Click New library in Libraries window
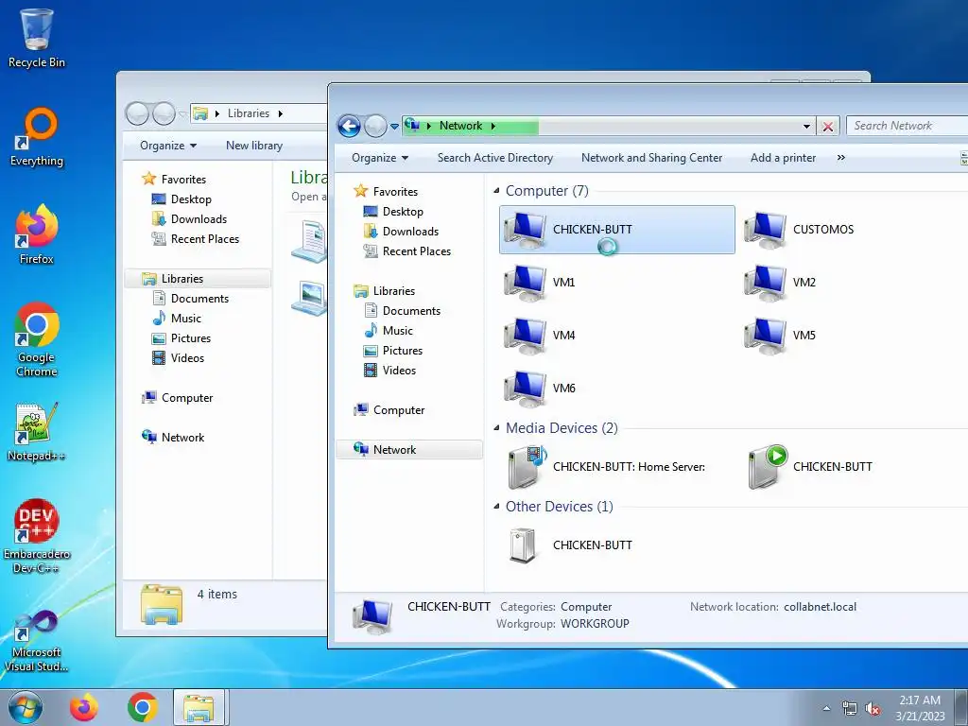Viewport: 968px width, 726px height. coord(253,146)
